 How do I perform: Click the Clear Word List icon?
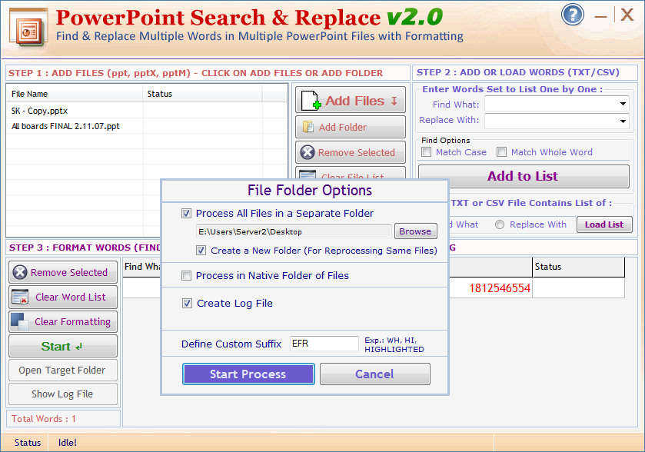tap(20, 297)
